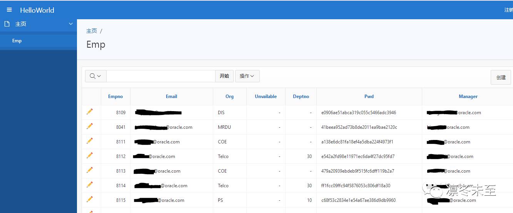Click Empno cell 8109
The image size is (513, 213).
121,113
